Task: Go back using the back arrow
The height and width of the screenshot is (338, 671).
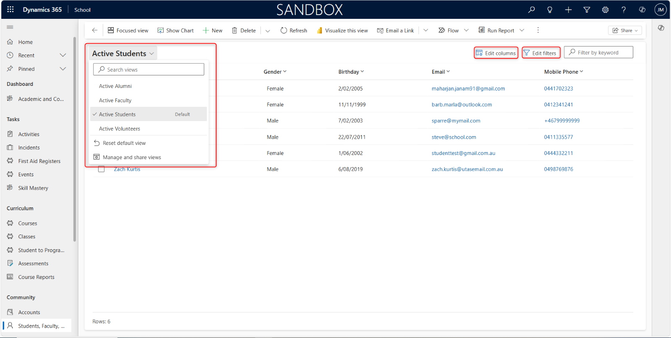Action: [95, 30]
